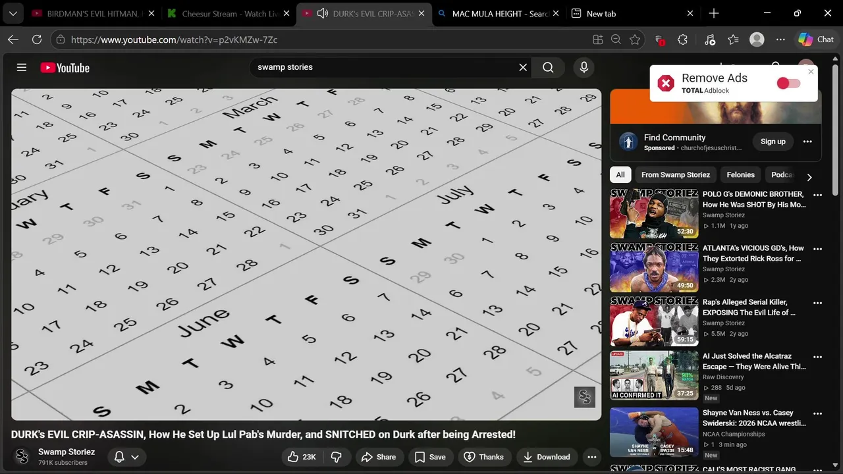Reload the page with refresh icon
This screenshot has width=843, height=474.
tap(37, 39)
